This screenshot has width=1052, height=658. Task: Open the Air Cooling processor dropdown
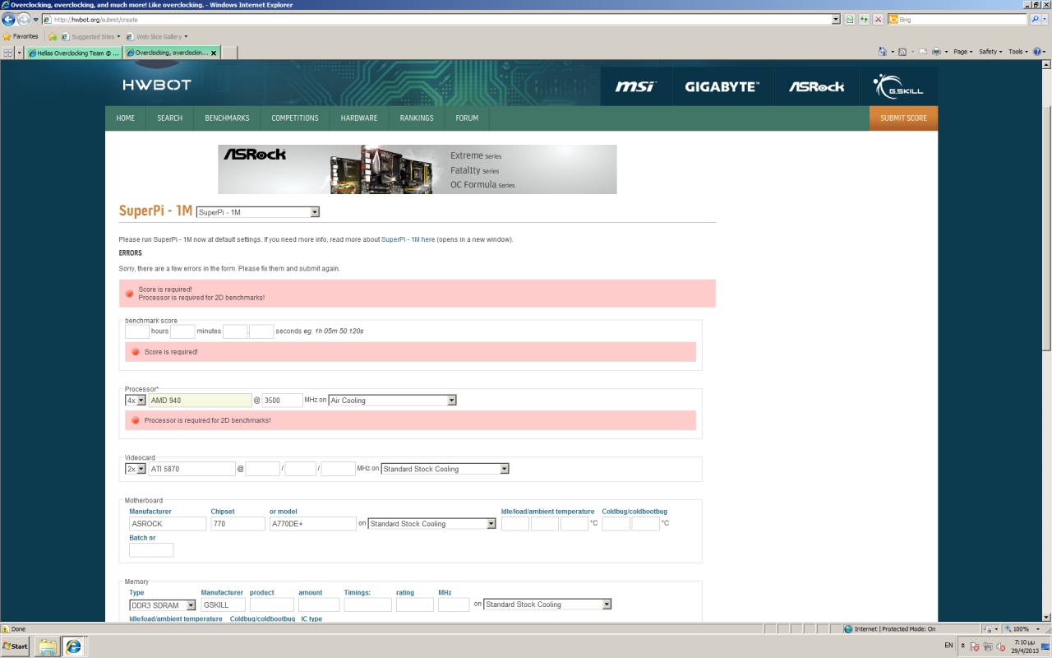pos(392,401)
